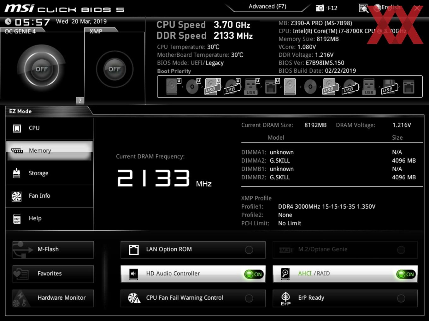Show the Fan Info section
429x321 pixels.
pyautogui.click(x=50, y=196)
